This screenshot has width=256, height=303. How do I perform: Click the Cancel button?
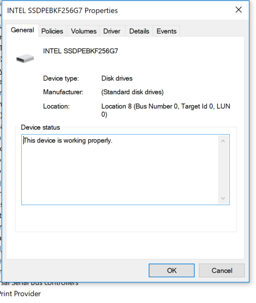pyautogui.click(x=222, y=270)
